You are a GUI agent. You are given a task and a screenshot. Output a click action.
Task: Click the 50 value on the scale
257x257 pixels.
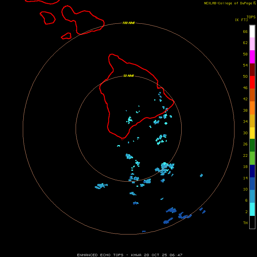pos(245,76)
